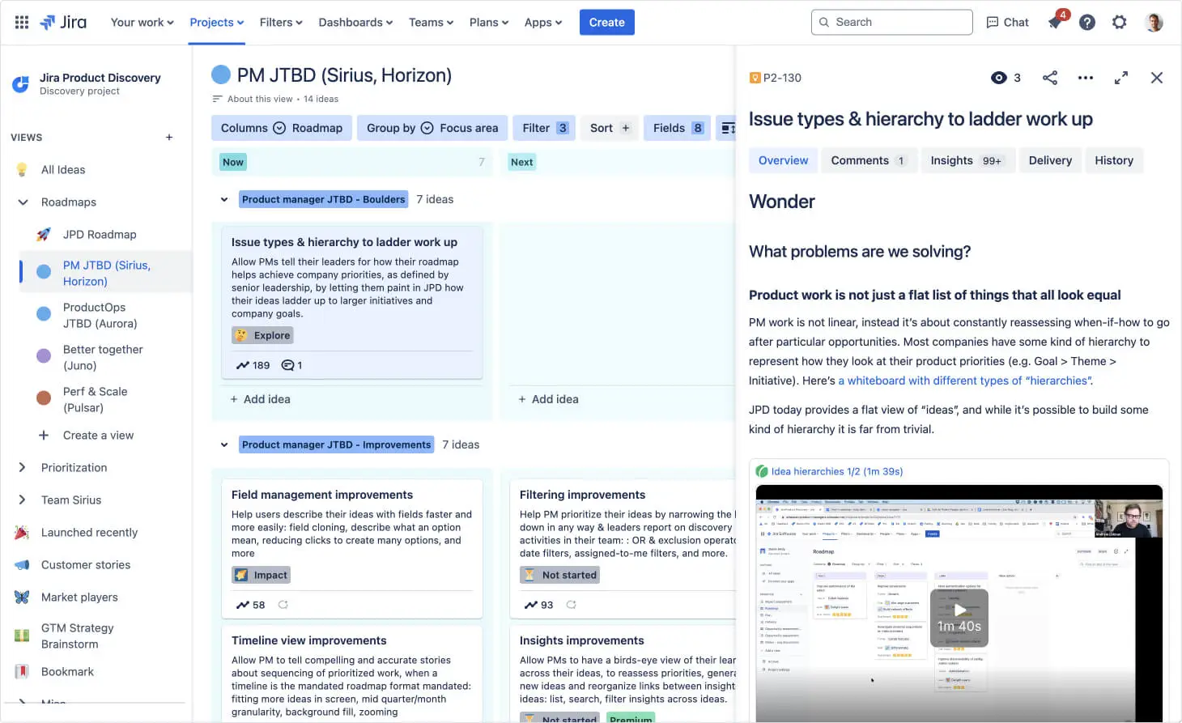This screenshot has height=723, width=1182.
Task: Open the Dashboards menu
Action: [355, 22]
